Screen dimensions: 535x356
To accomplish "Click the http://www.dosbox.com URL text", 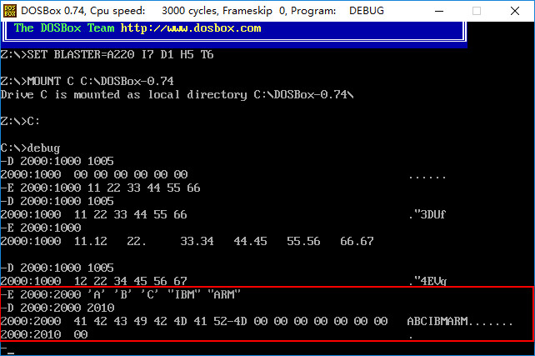I will pyautogui.click(x=191, y=28).
